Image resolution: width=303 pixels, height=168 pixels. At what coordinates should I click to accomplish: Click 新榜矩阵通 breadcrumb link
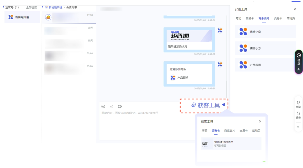56,7
